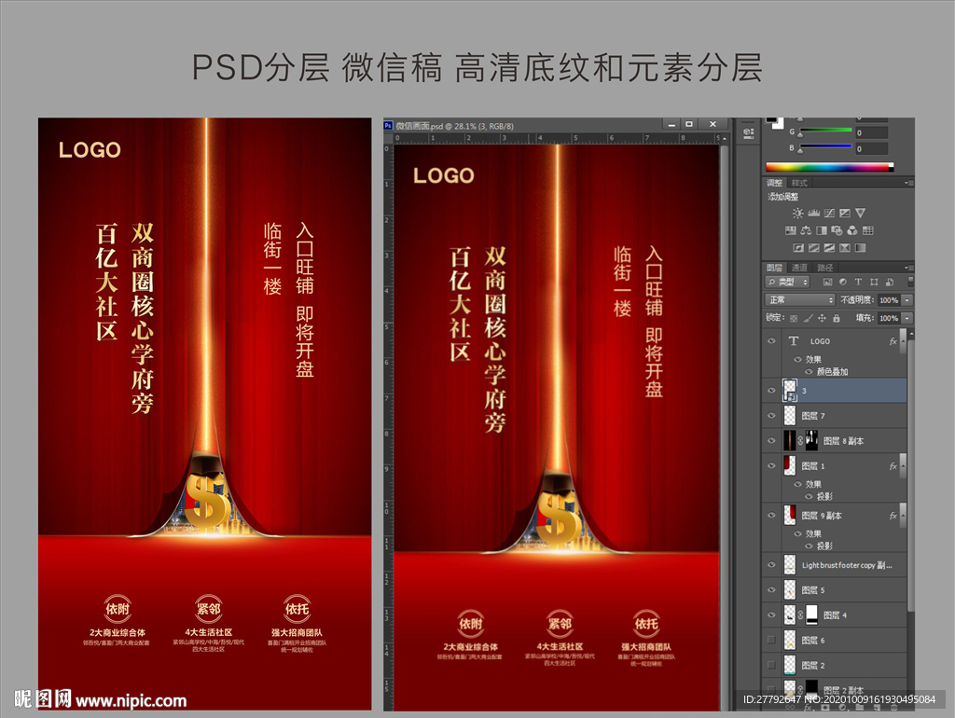This screenshot has height=718, width=955.
Task: Add a Brightness/Contrast adjustment
Action: coord(798,214)
